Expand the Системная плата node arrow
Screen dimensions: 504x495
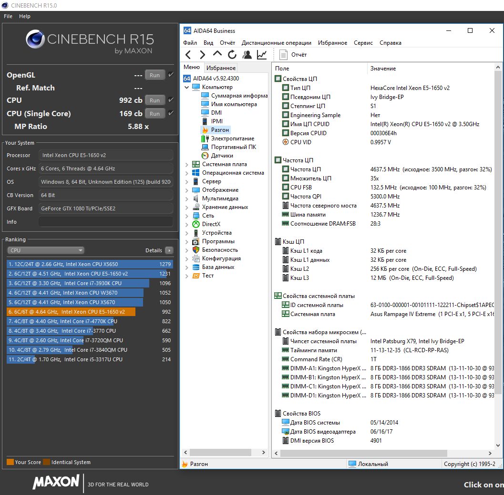(x=187, y=164)
